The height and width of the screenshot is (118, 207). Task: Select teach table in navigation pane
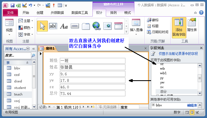click(x=18, y=94)
